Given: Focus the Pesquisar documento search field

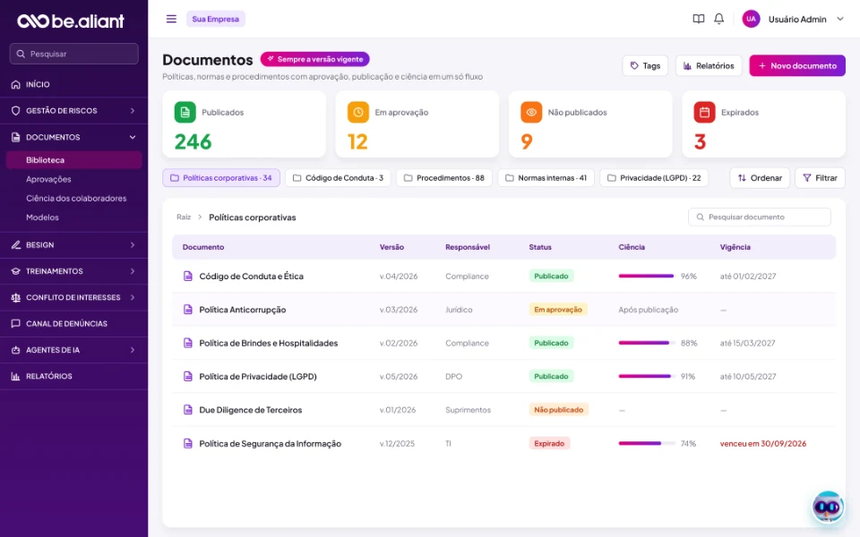Looking at the screenshot, I should pyautogui.click(x=759, y=217).
